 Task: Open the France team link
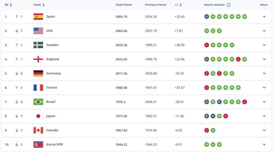click(51, 88)
